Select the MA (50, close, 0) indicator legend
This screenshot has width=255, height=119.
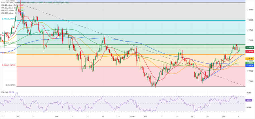[8, 8]
